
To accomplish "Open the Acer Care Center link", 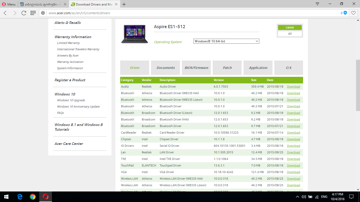I will [x=69, y=144].
